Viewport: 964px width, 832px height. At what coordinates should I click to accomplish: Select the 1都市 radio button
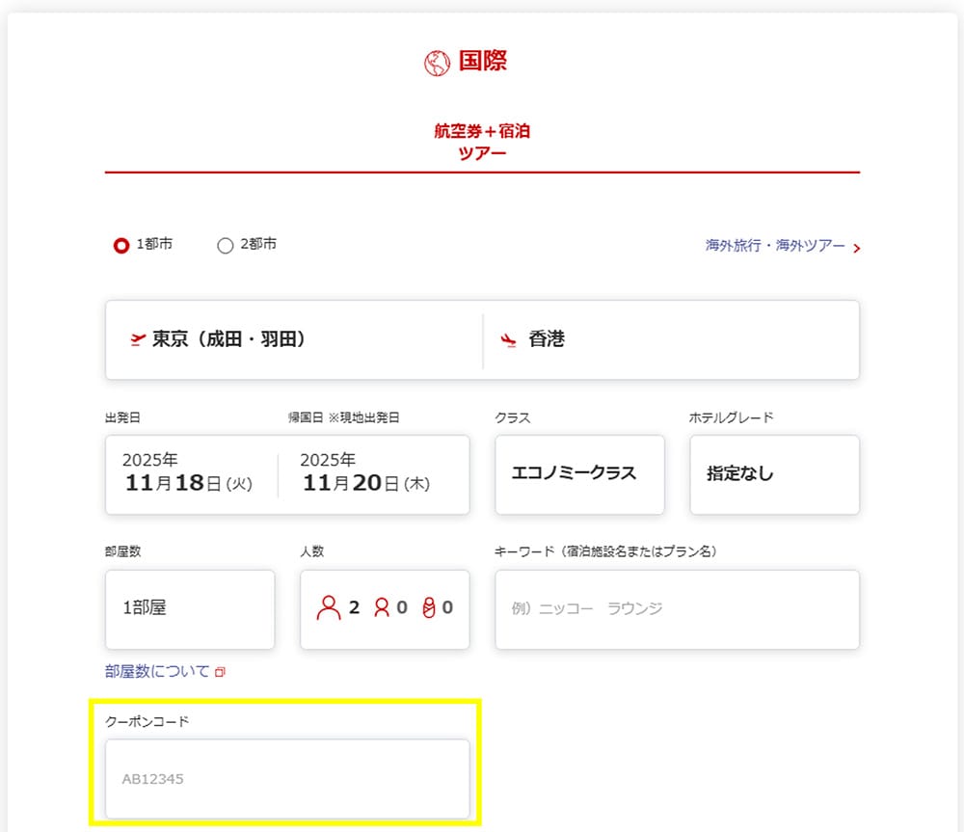[x=121, y=246]
